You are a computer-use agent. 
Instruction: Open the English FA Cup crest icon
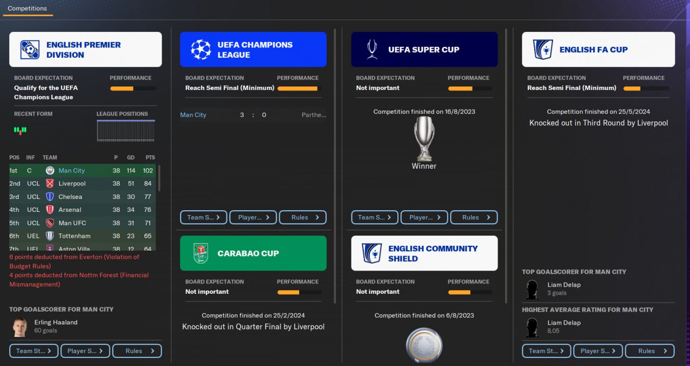click(x=543, y=50)
